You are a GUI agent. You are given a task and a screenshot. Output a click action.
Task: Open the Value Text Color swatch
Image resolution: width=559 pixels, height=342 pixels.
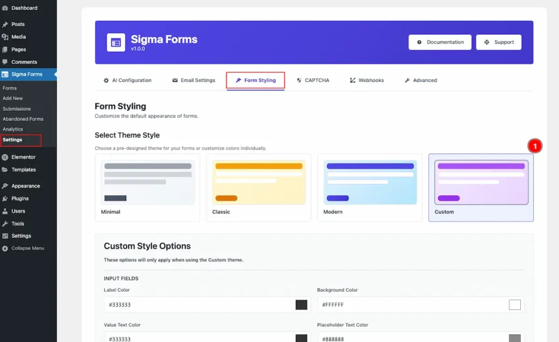point(301,338)
